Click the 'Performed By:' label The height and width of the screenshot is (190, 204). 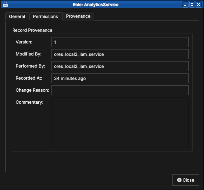(x=30, y=66)
